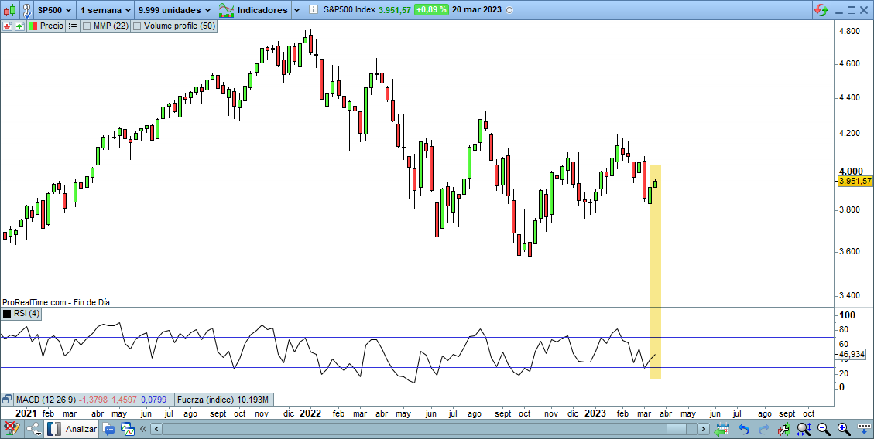Enable the MMP (22) checkbox

tap(87, 26)
